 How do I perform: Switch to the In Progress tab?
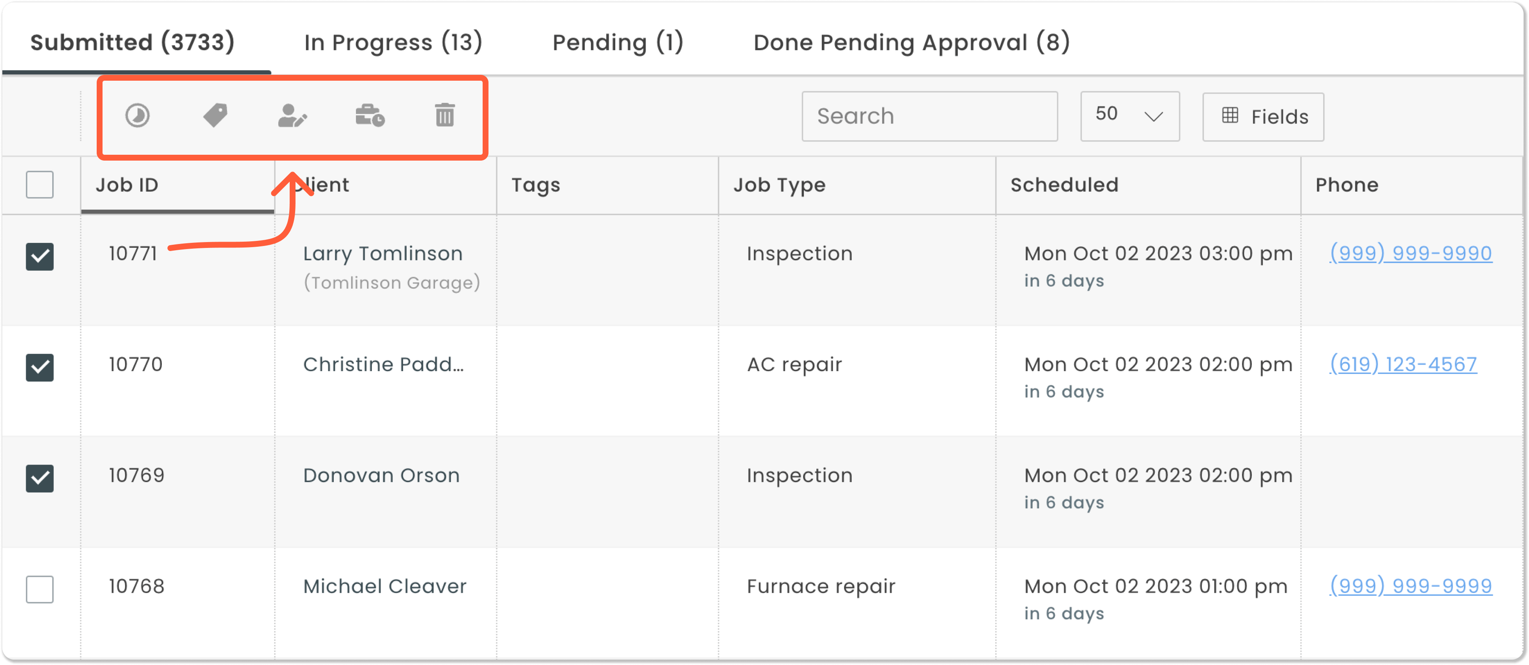[392, 42]
